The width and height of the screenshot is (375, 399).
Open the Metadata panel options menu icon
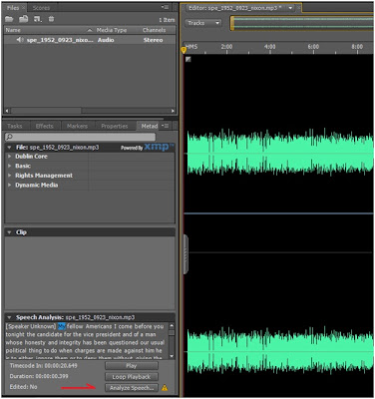click(165, 126)
